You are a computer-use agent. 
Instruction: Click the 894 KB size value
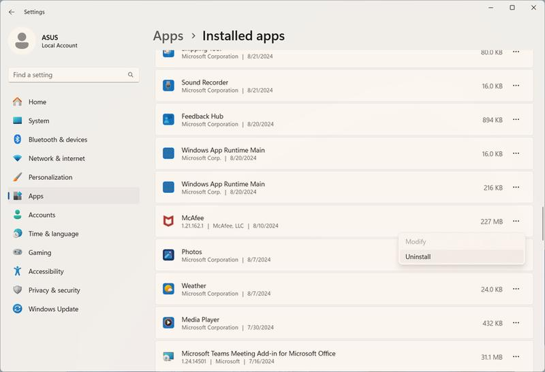pos(492,120)
